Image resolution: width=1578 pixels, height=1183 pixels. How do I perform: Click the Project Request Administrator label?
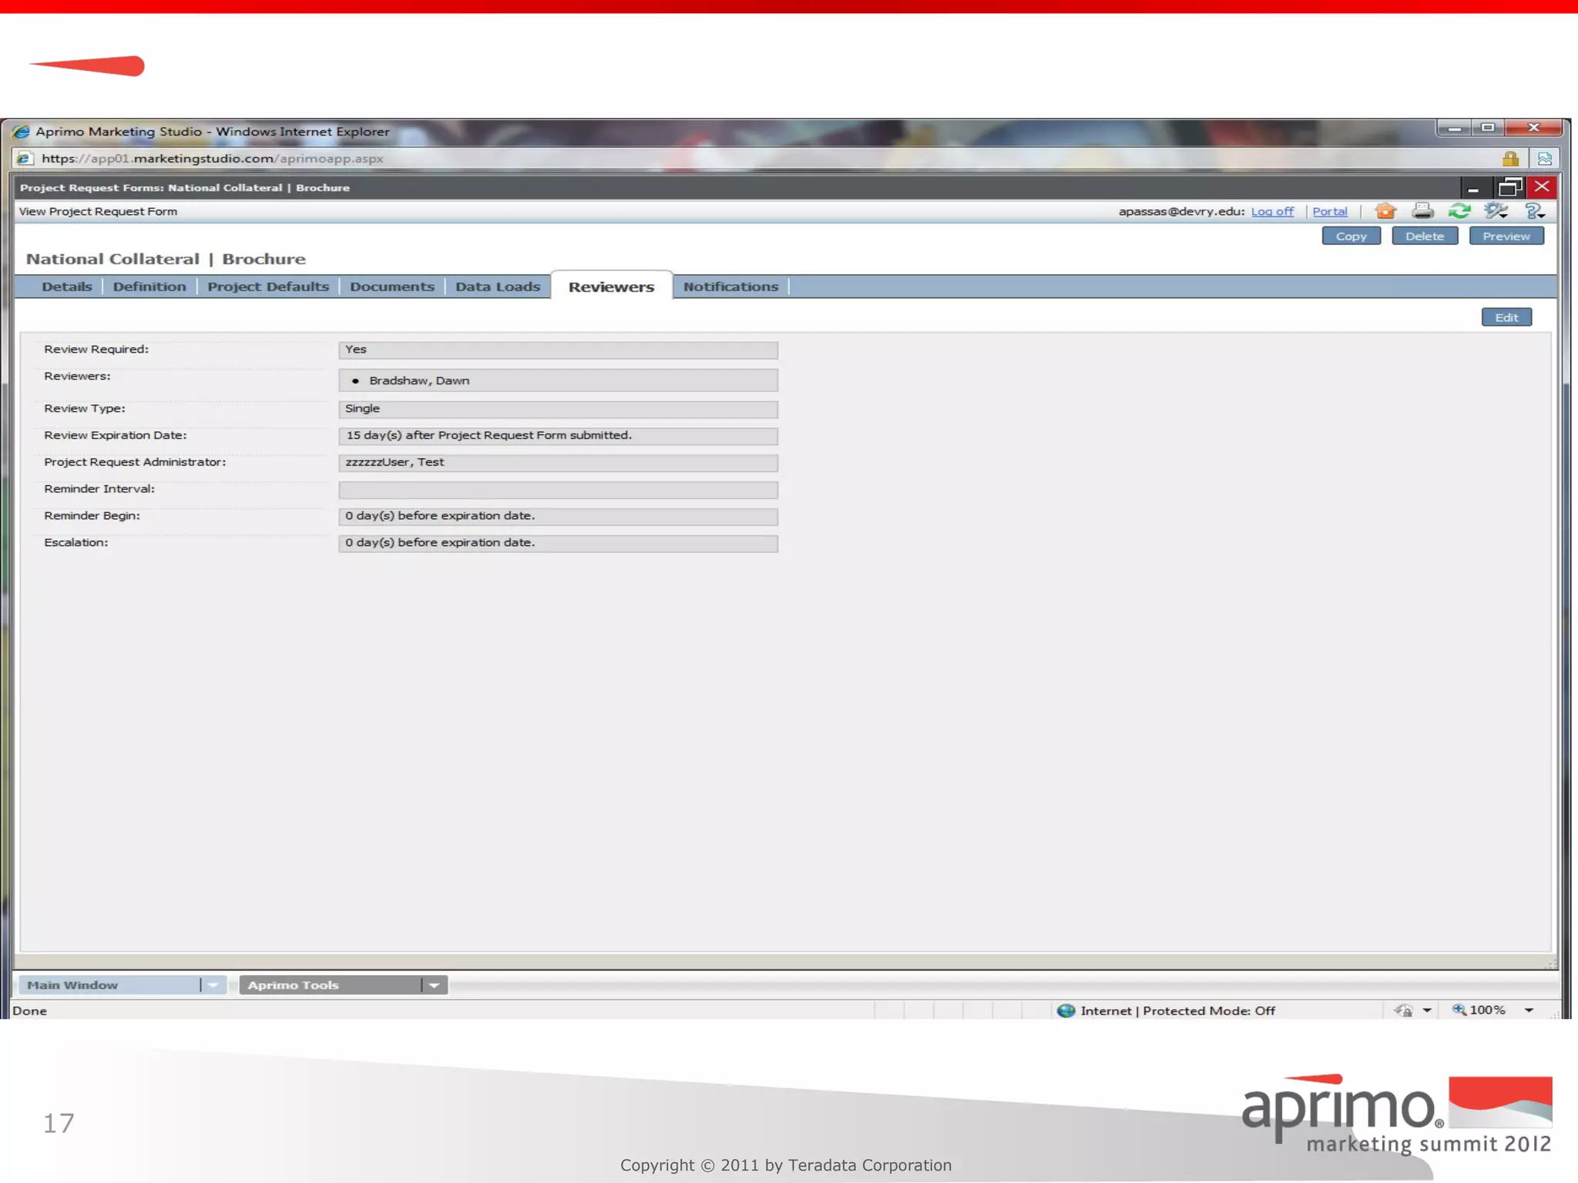135,462
